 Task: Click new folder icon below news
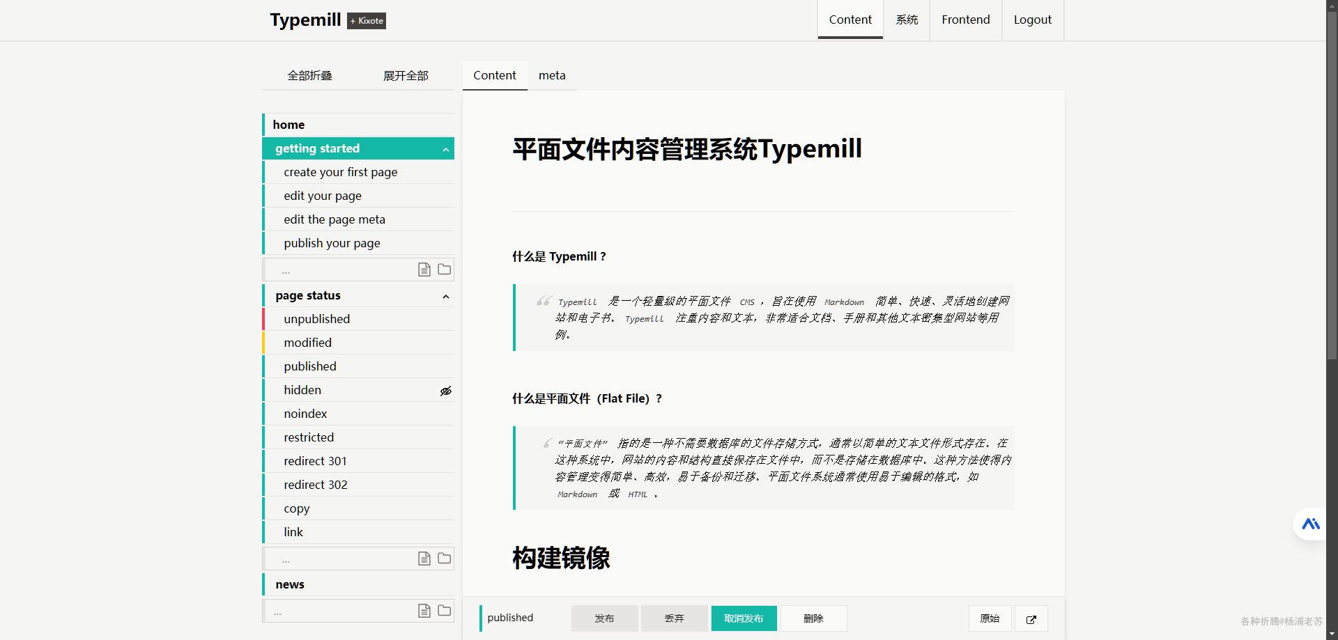444,611
